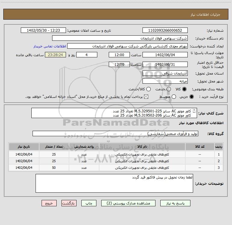Click the کد کالا column header
Screen dimensions: 232x225
(200, 146)
